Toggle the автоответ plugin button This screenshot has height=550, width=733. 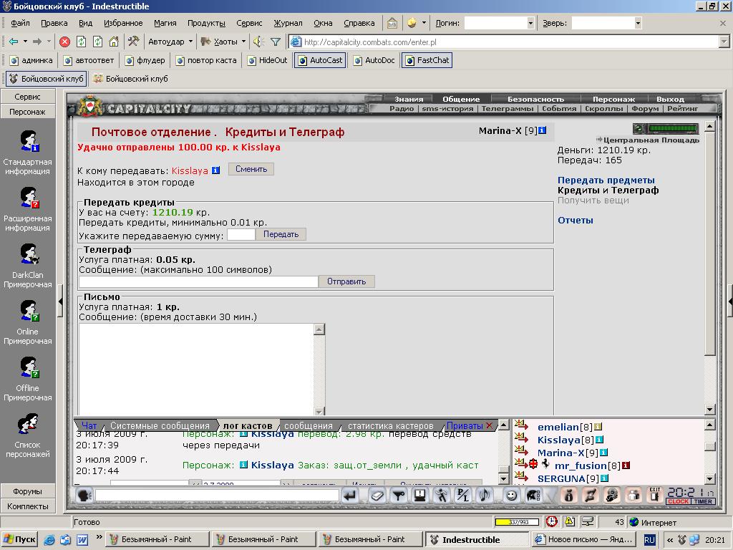(x=89, y=60)
